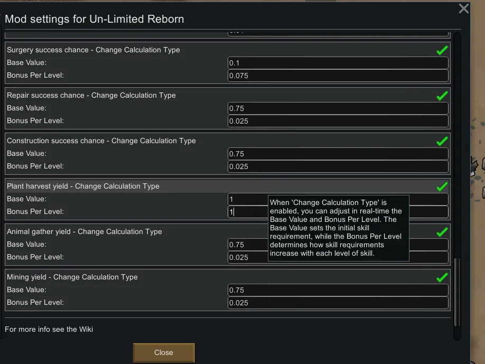Close the mod settings window with X
This screenshot has width=485, height=364.
tap(464, 8)
